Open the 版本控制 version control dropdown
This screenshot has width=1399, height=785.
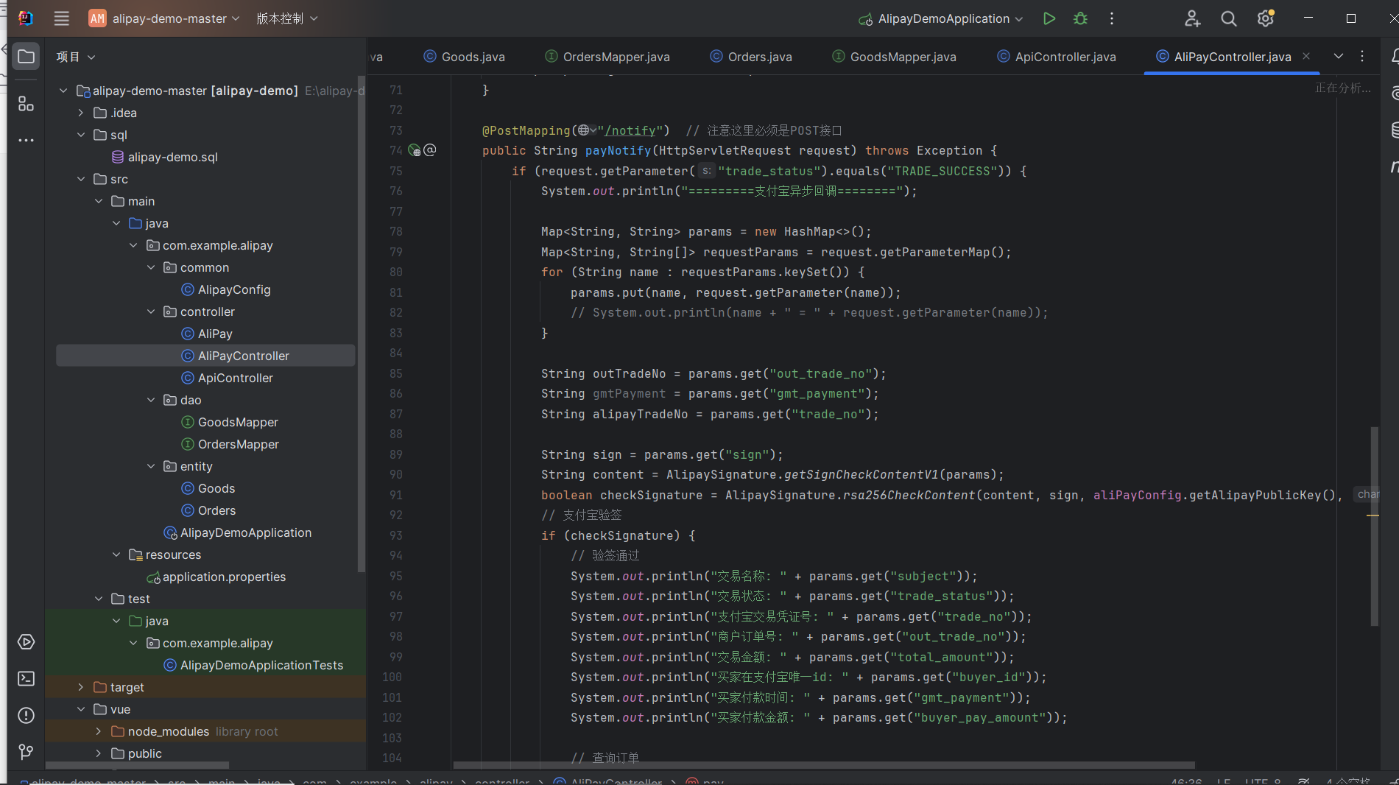pyautogui.click(x=287, y=18)
